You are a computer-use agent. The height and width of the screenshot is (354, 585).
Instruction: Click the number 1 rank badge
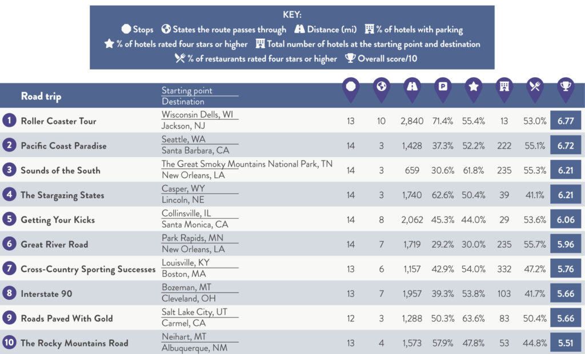[9, 120]
